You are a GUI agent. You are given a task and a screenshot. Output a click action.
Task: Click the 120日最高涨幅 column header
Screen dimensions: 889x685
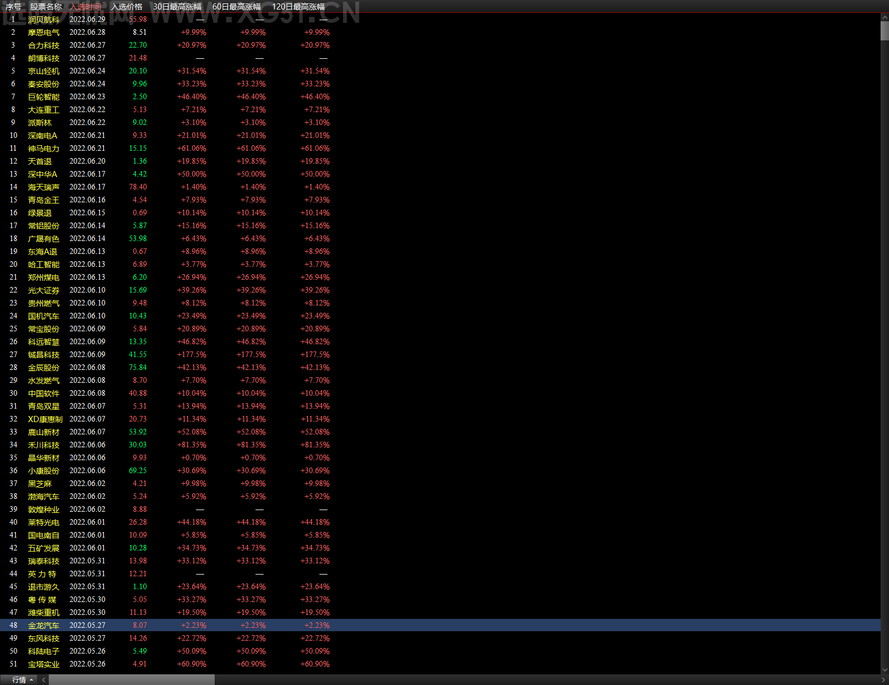point(298,7)
